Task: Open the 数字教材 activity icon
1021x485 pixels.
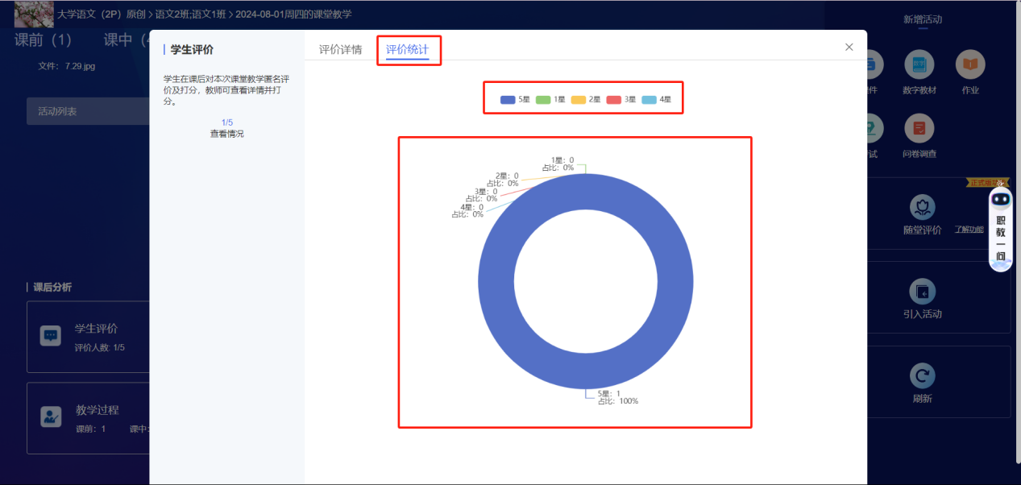Action: (x=919, y=65)
